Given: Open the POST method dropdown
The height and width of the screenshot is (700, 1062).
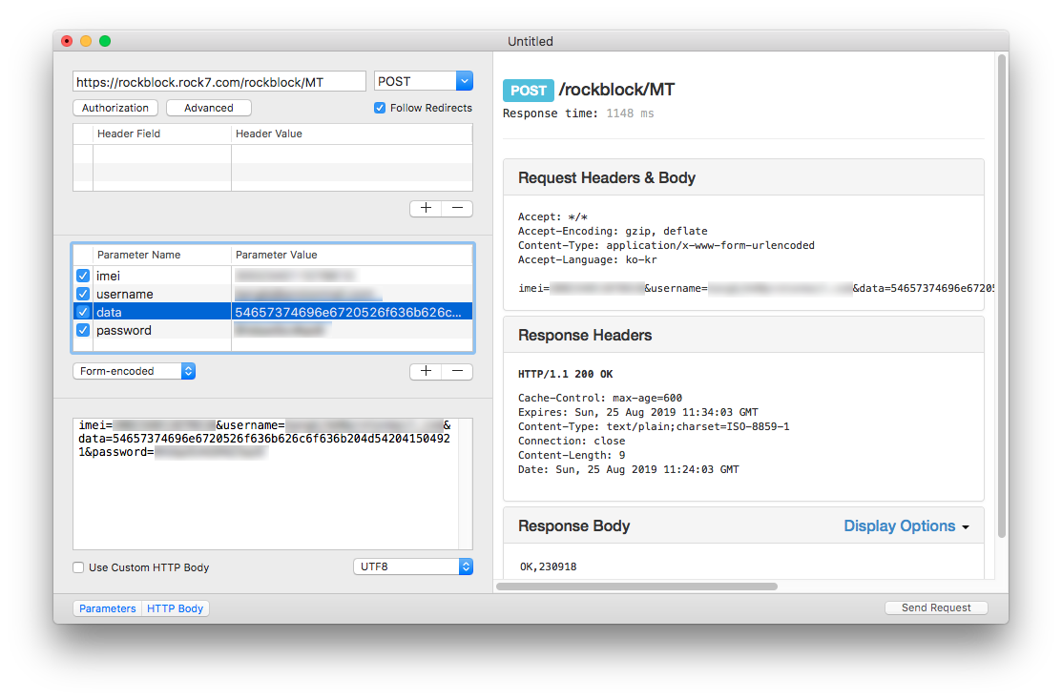Looking at the screenshot, I should tap(424, 81).
